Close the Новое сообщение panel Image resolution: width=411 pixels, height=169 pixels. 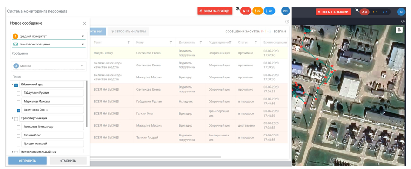(x=84, y=23)
